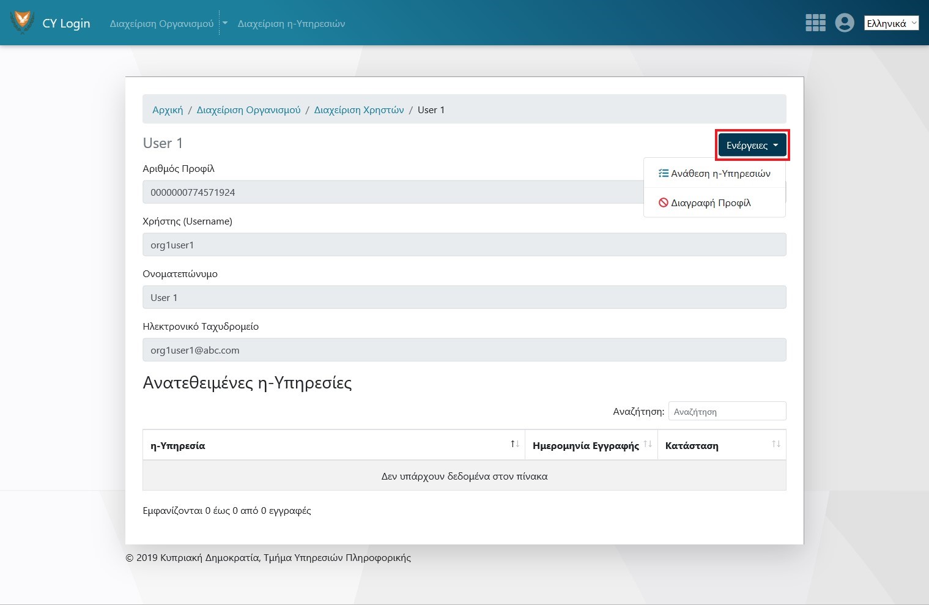
Task: Expand the Ενέργειες actions dropdown button
Action: point(752,145)
